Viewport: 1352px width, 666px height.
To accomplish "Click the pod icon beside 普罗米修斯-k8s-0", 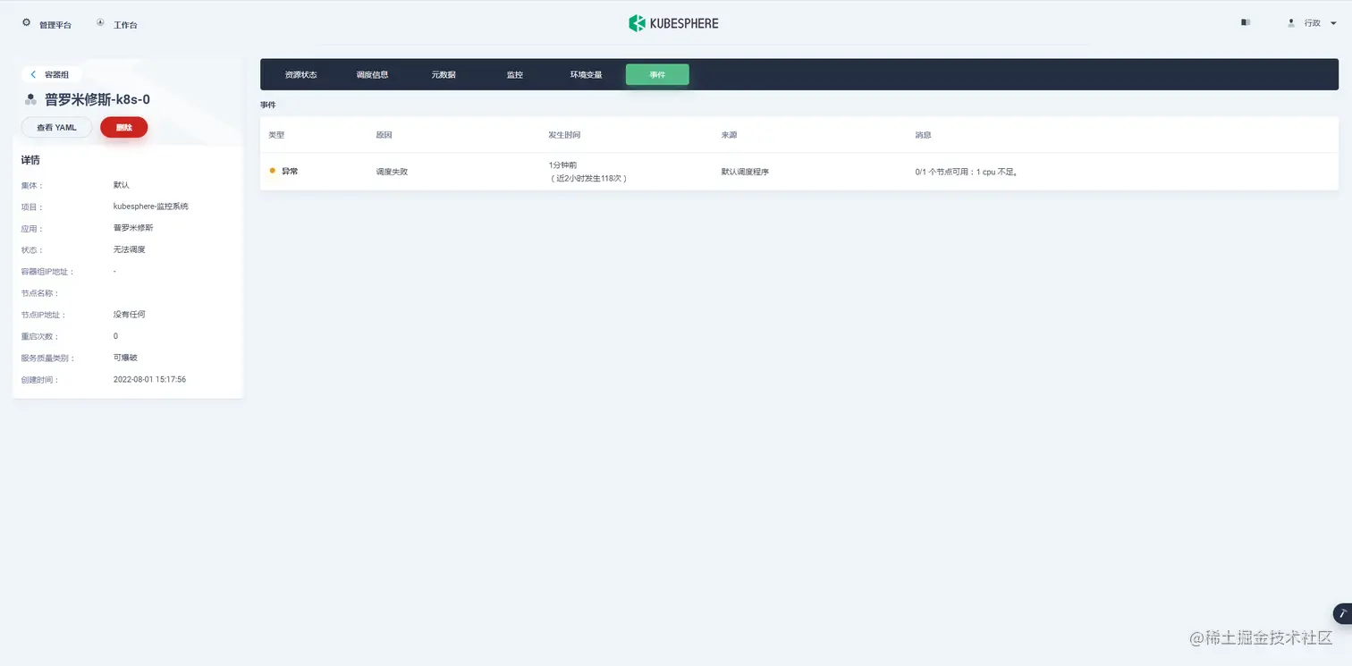I will click(x=30, y=99).
